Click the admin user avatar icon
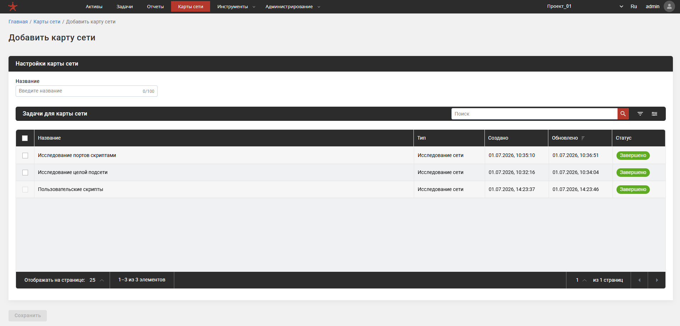The width and height of the screenshot is (680, 326). (669, 6)
